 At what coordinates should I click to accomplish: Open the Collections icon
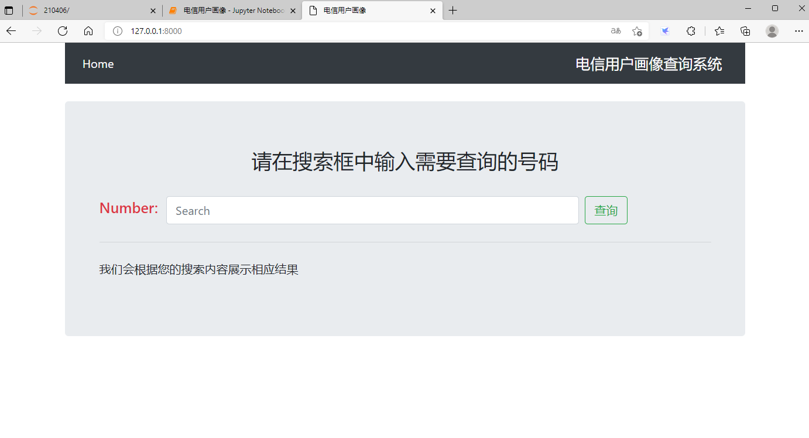click(745, 31)
